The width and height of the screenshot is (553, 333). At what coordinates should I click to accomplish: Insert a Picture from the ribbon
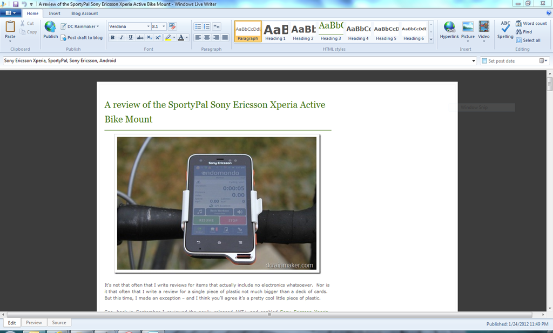tap(468, 30)
